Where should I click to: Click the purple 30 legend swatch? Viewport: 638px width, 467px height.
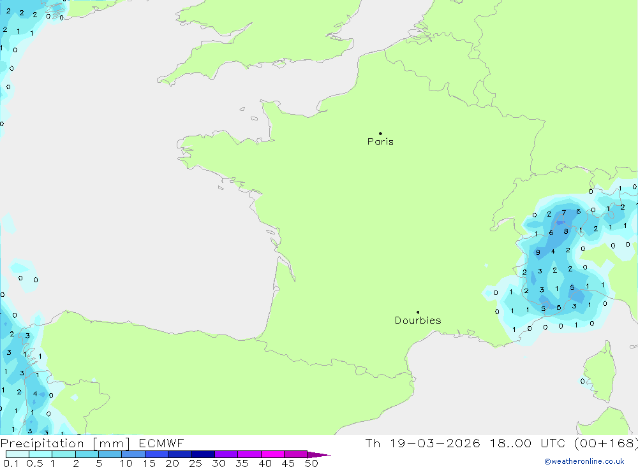pos(226,454)
